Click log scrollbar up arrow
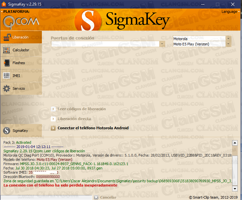Image resolution: width=242 pixels, height=200 pixels. click(x=235, y=143)
